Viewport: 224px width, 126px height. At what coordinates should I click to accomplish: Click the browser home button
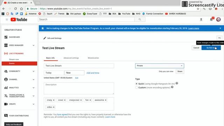pos(21,9)
